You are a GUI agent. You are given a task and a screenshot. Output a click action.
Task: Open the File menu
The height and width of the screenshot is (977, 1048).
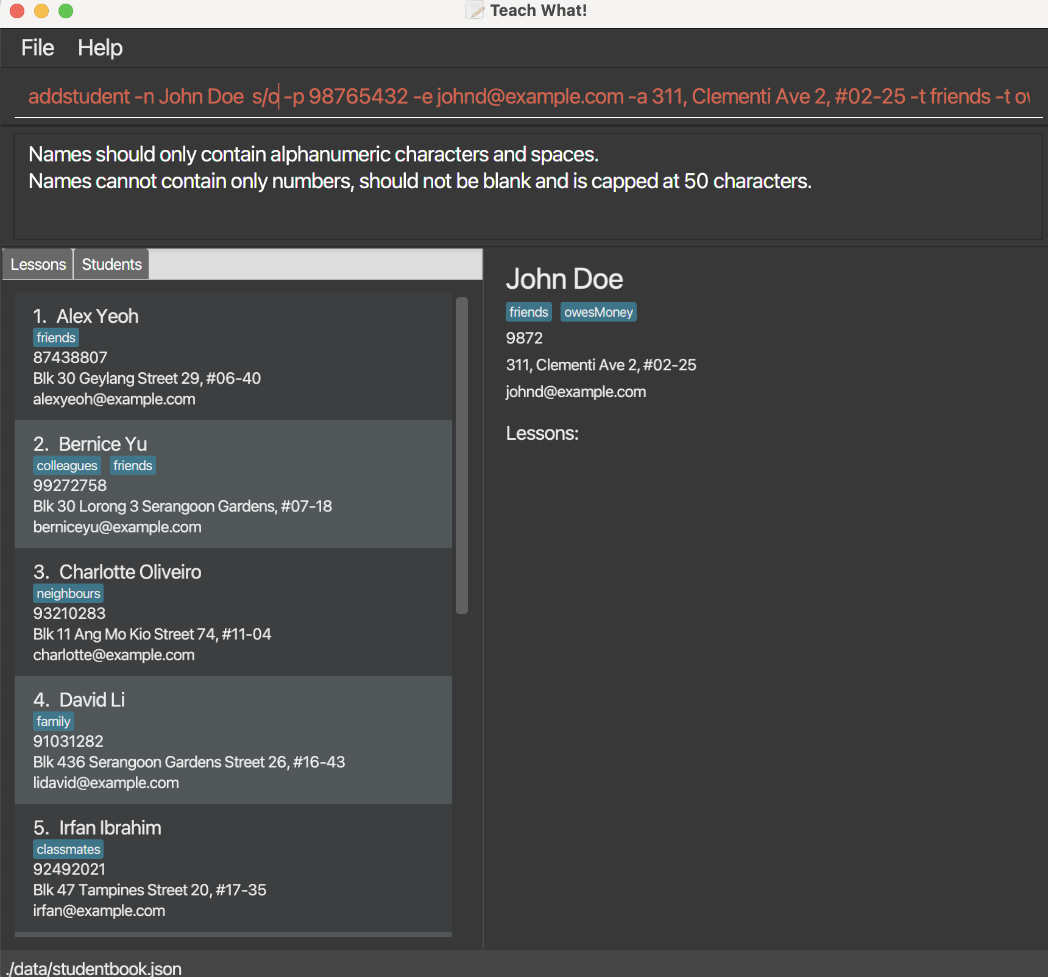tap(38, 48)
